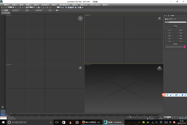187x125 pixels.
Task: Open the named selection sets dropdown
Action: click(56, 7)
